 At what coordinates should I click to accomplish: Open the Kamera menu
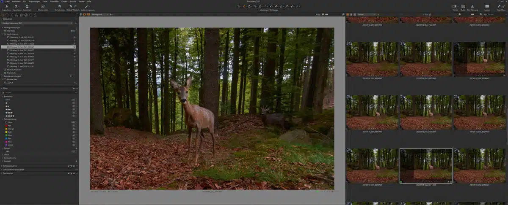tap(64, 2)
